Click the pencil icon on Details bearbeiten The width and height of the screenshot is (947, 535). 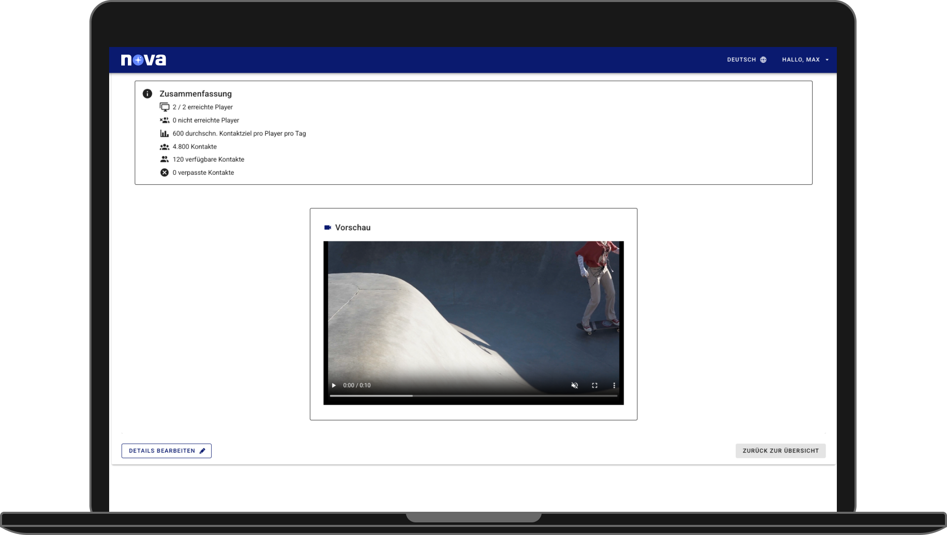click(202, 451)
